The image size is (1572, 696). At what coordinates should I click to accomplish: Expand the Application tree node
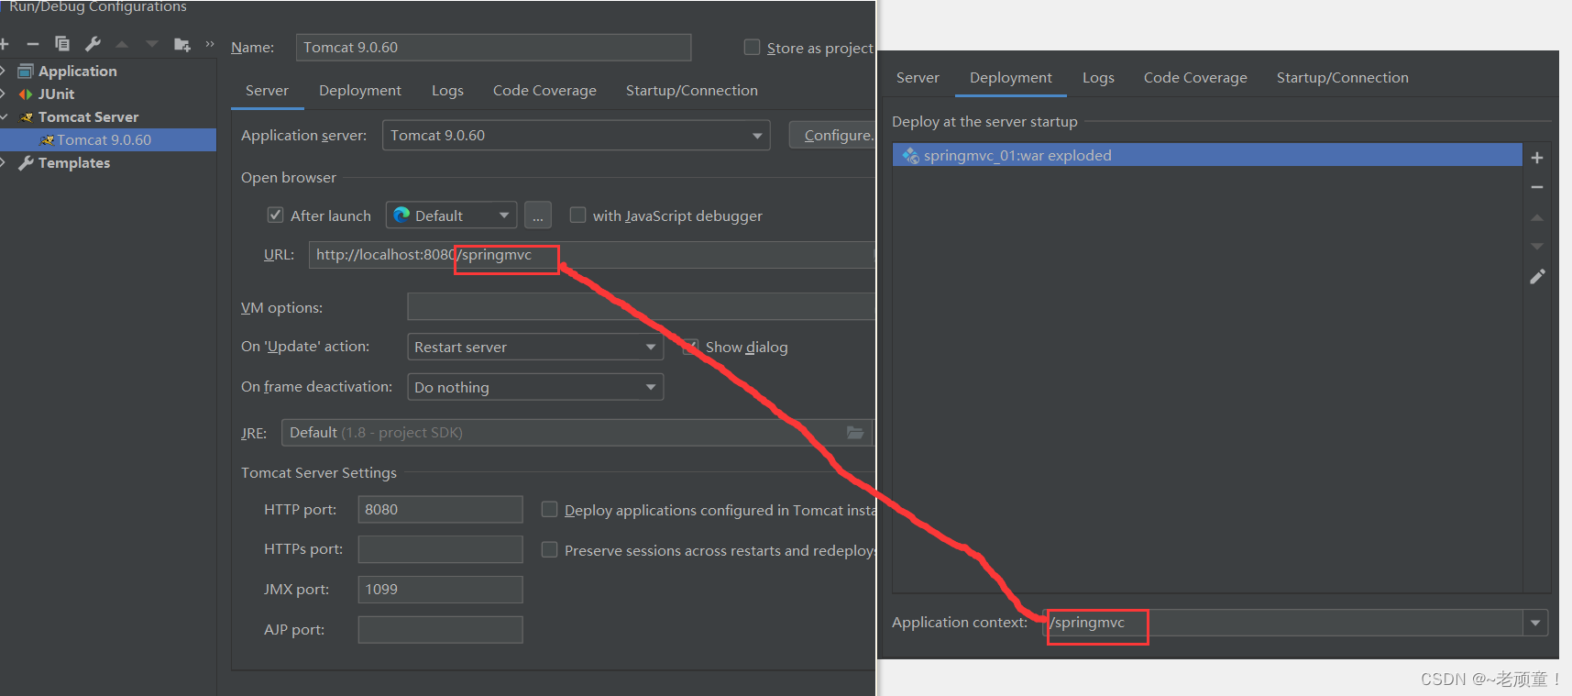pos(4,71)
